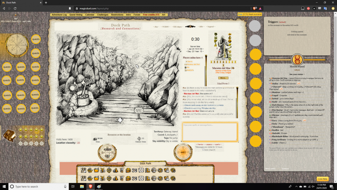Open the treasure chest icon in action bar

click(128, 170)
